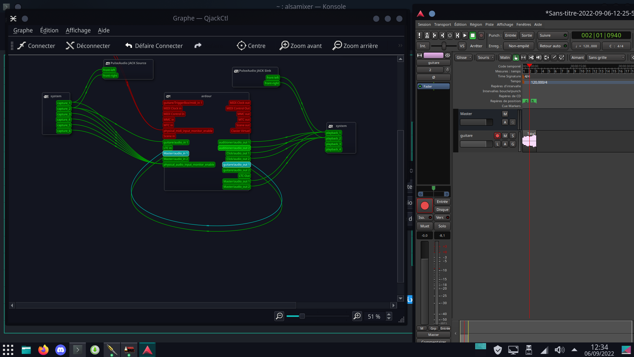Click the Non-empilé record mode button

[518, 46]
